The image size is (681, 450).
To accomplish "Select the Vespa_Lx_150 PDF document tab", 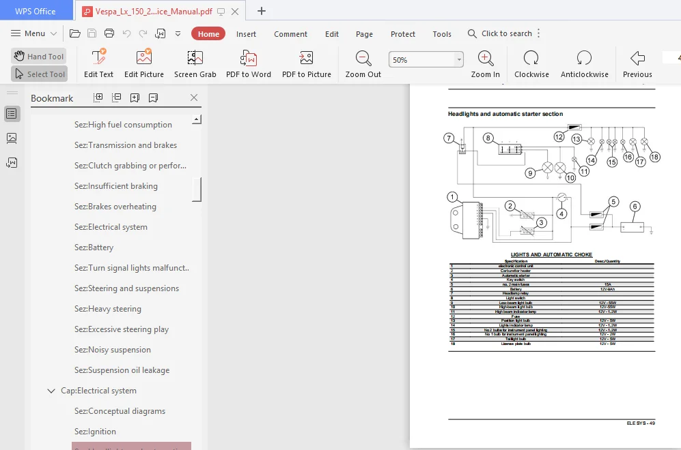I will 154,12.
